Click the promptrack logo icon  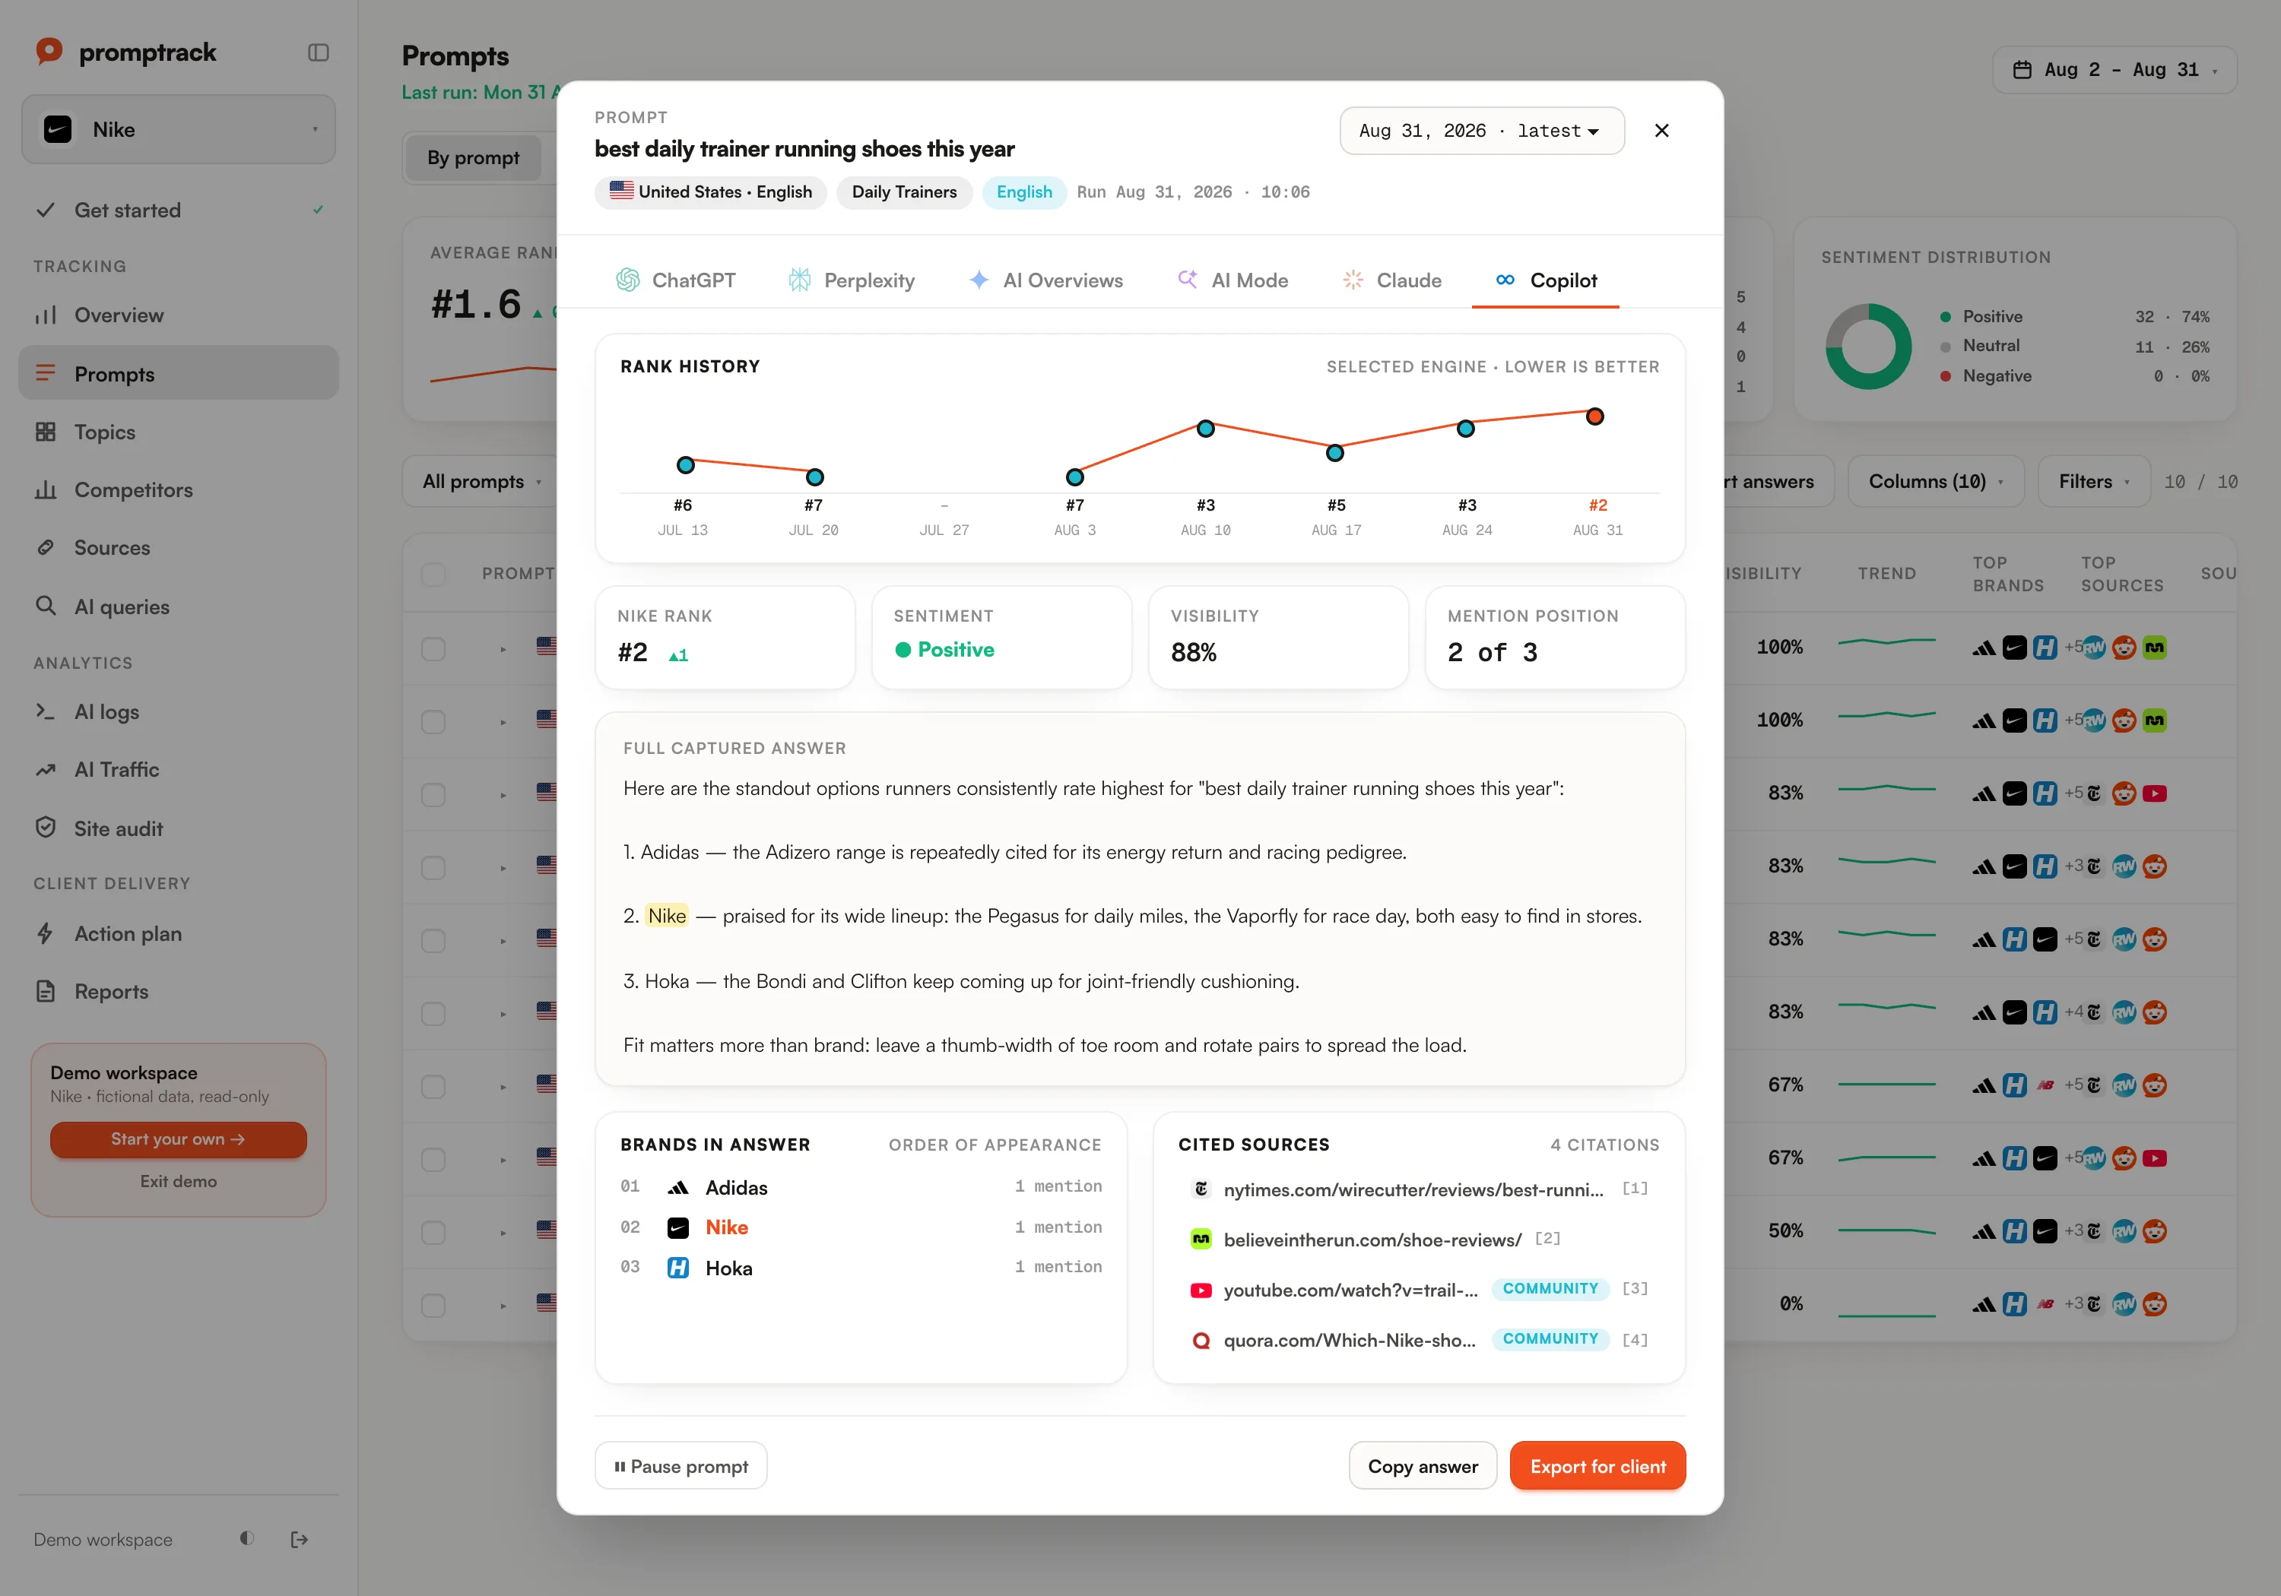(x=49, y=52)
